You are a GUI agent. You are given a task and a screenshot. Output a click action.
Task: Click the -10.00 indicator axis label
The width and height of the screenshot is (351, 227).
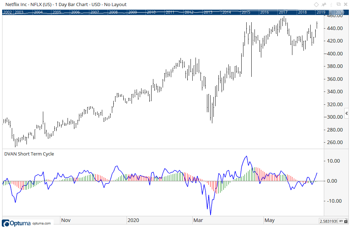coord(334,201)
